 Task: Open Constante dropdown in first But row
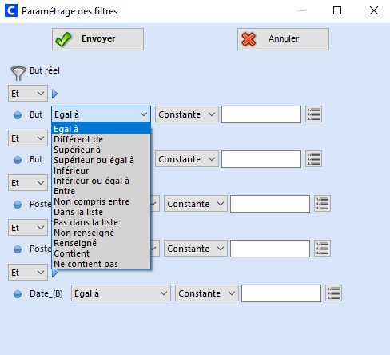(187, 114)
